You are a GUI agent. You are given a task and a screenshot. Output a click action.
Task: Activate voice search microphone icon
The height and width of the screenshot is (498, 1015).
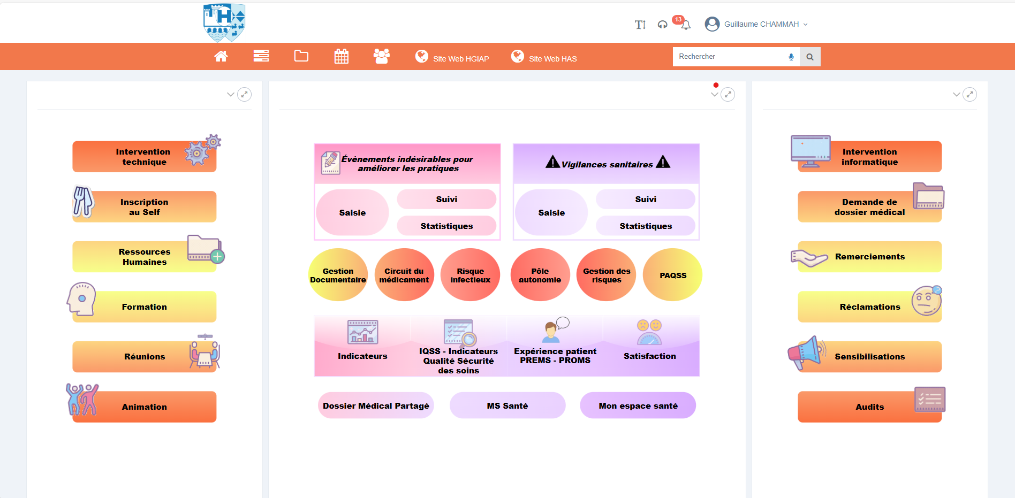click(x=791, y=57)
